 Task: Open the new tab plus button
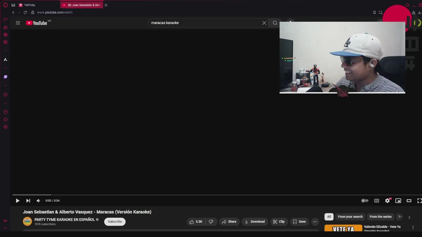(106, 5)
